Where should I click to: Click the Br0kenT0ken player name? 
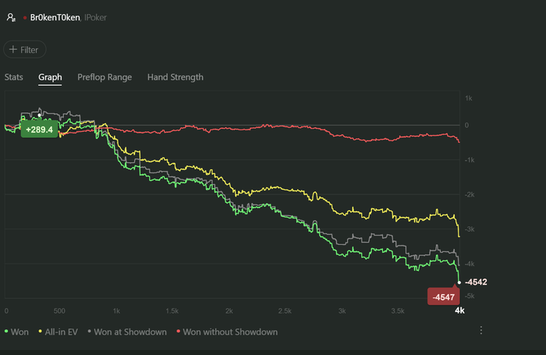point(54,16)
